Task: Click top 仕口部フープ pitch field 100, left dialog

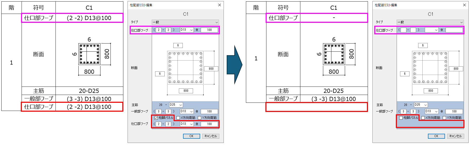Action: pos(209,30)
